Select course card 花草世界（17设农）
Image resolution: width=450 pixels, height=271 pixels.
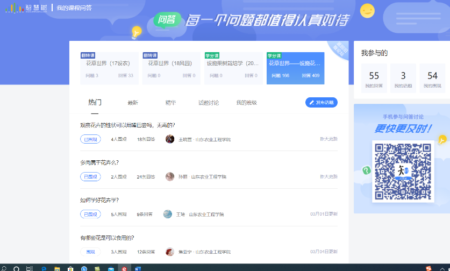[x=109, y=68]
